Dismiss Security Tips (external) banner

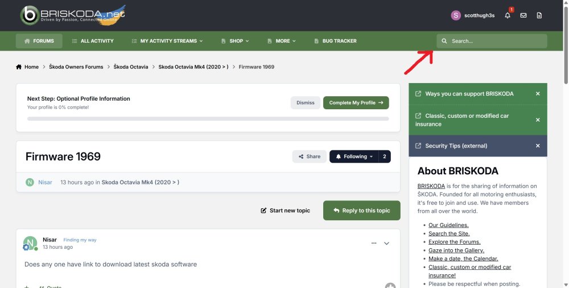click(x=538, y=146)
